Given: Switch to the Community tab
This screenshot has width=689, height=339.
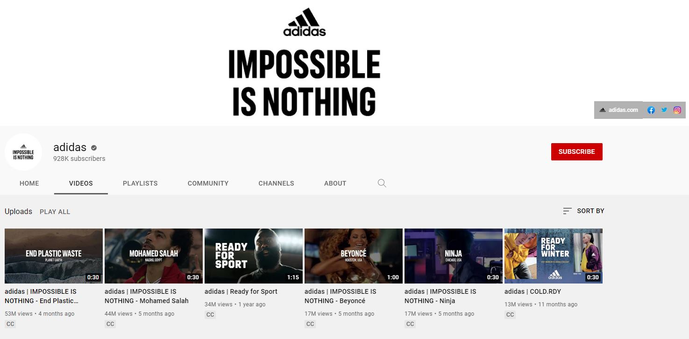Looking at the screenshot, I should 208,183.
